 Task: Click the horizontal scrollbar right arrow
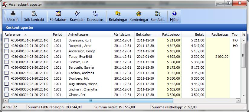[x=238, y=100]
